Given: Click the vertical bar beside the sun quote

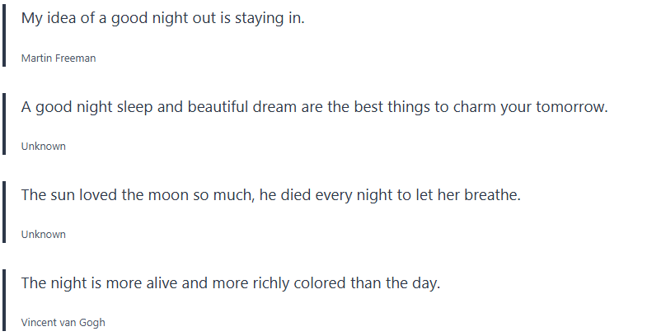Looking at the screenshot, I should tap(5, 211).
